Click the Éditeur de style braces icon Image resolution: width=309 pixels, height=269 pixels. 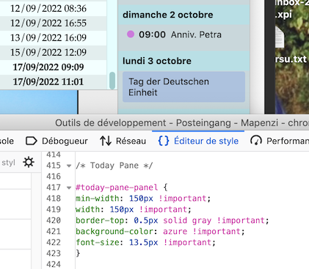pyautogui.click(x=164, y=141)
